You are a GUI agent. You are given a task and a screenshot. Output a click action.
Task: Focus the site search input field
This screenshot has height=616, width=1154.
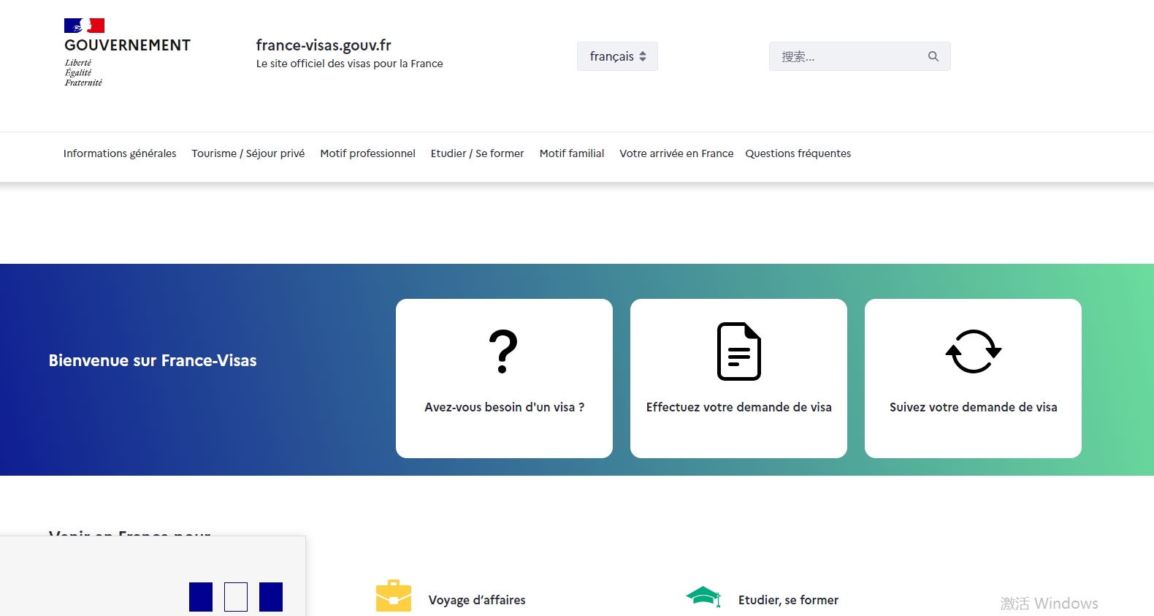pos(847,56)
